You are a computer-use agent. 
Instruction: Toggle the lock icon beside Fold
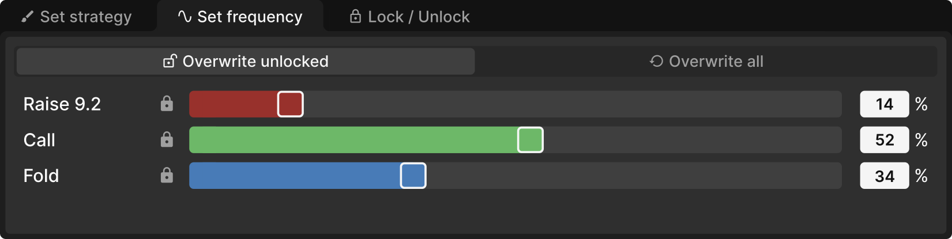tap(167, 175)
